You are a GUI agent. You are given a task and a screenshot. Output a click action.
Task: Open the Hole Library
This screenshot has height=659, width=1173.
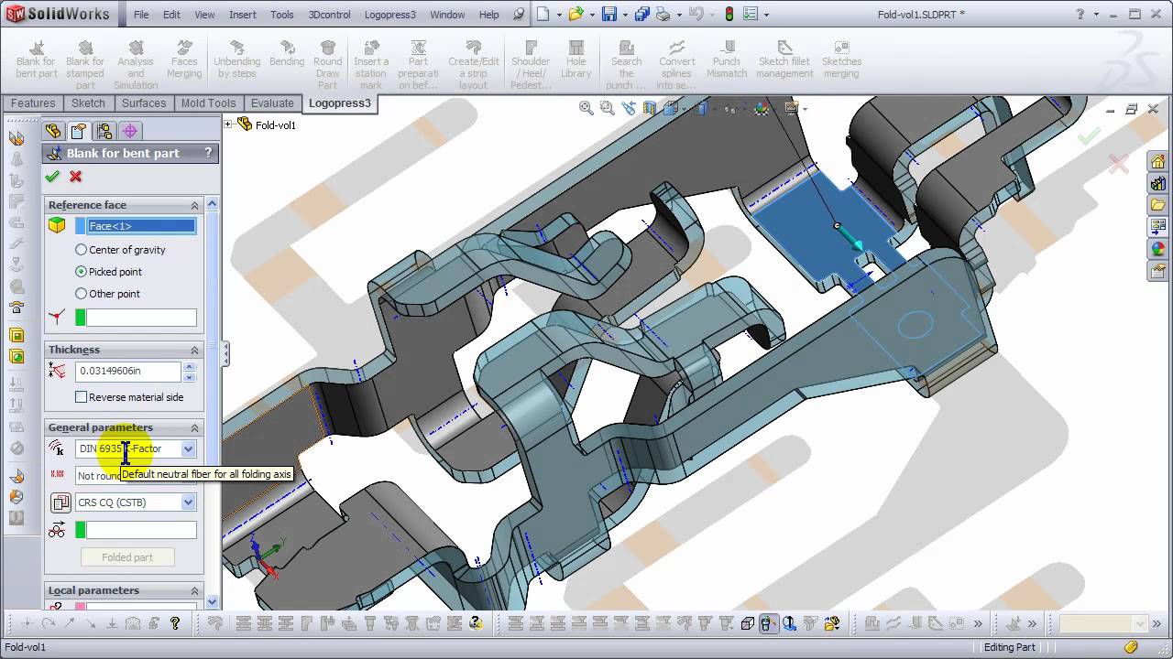coord(576,60)
